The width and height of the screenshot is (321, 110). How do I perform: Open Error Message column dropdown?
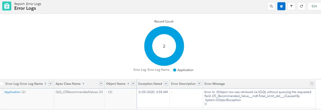coord(312,84)
